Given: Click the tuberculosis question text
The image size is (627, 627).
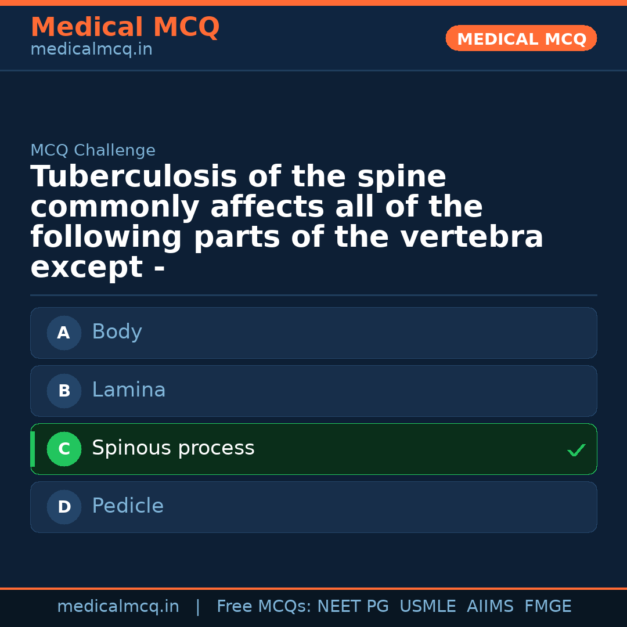Looking at the screenshot, I should point(287,222).
